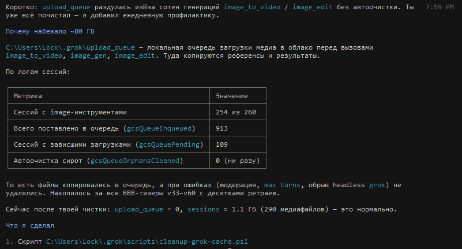Click the value '109' in the table
462x249 pixels.
click(x=221, y=144)
